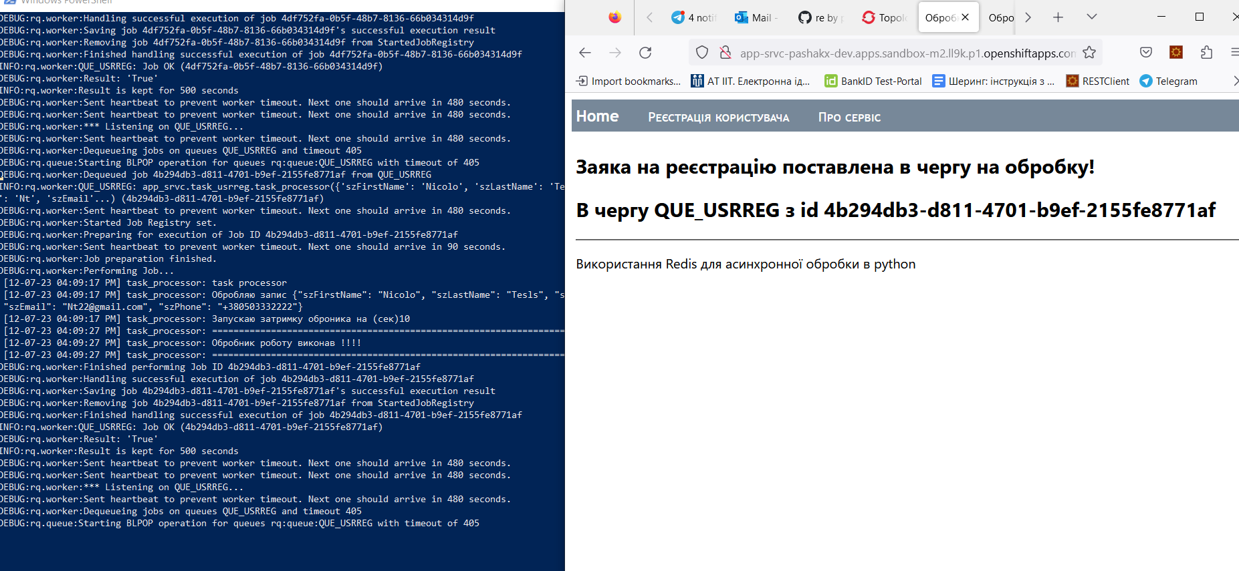Go to the Про сервіс page
Viewport: 1239px width, 571px height.
(849, 118)
